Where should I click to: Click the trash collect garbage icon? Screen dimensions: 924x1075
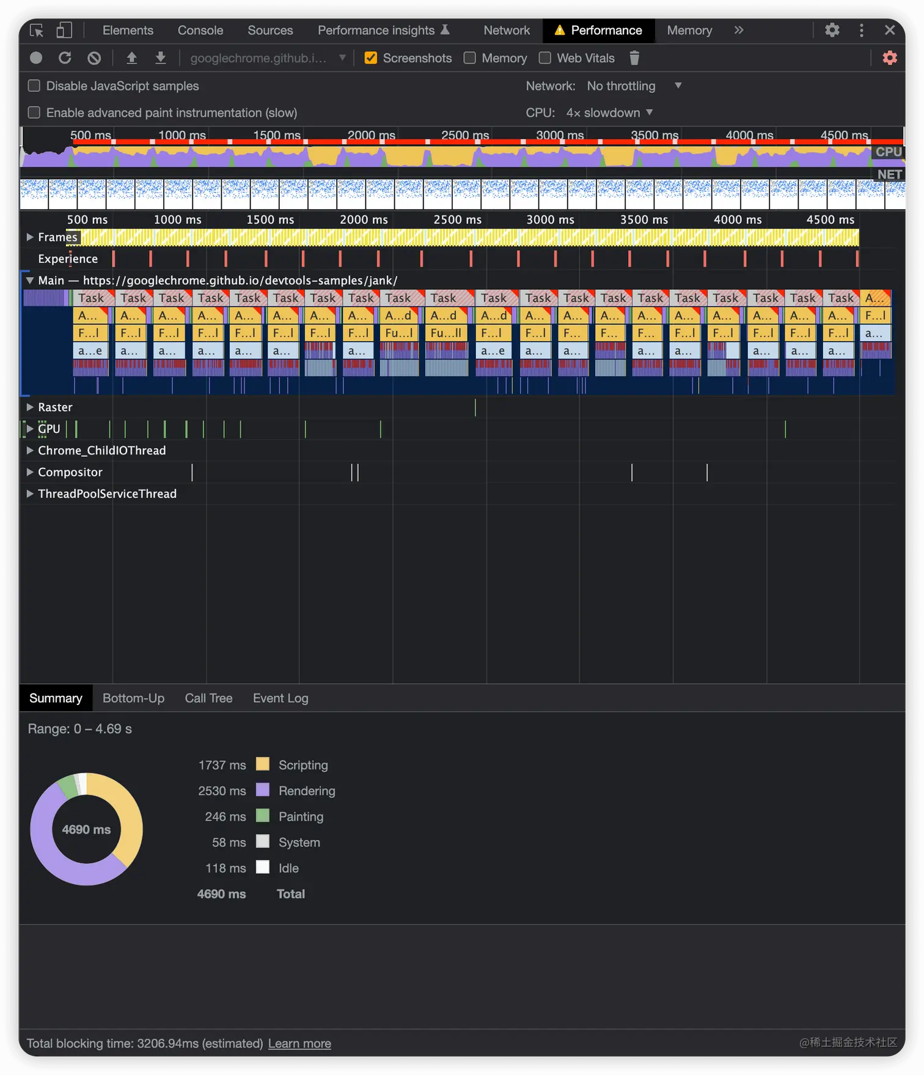coord(634,58)
